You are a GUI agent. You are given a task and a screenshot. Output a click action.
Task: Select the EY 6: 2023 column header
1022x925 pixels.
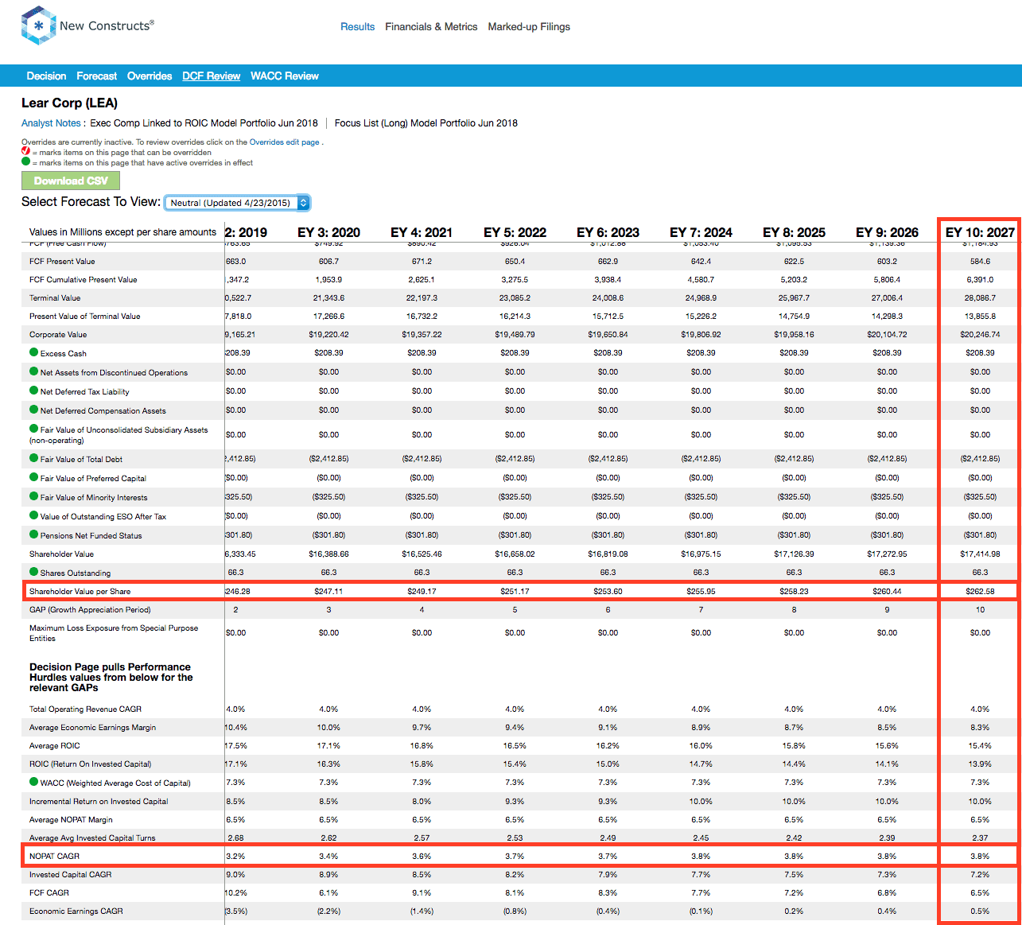[x=608, y=232]
